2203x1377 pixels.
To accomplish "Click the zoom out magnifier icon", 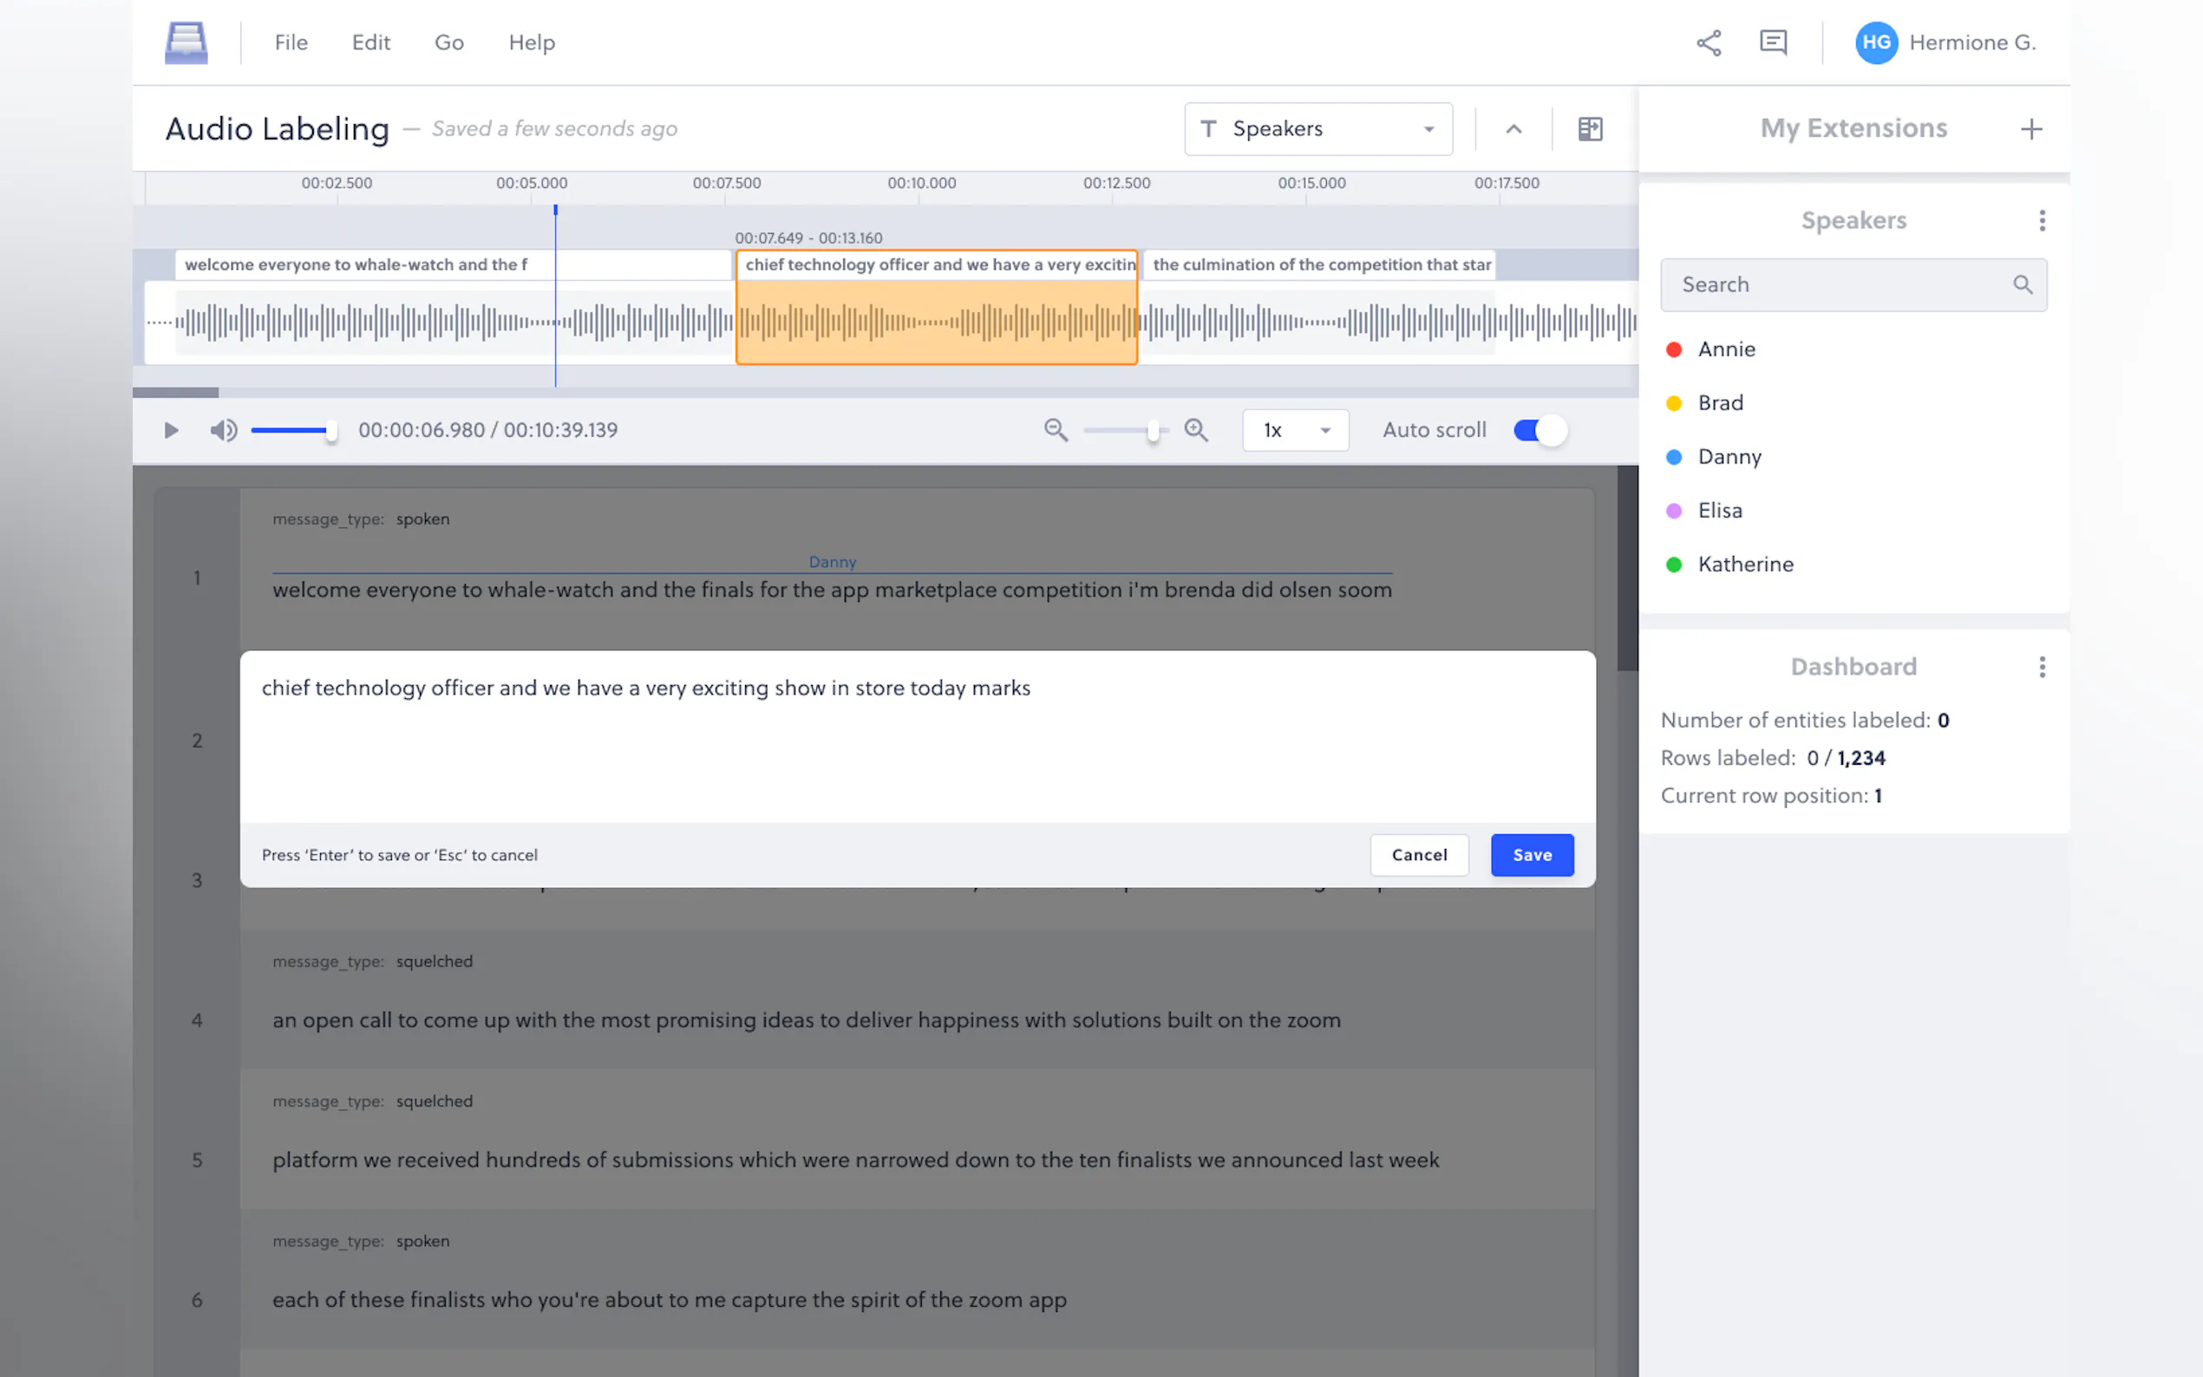I will [1056, 430].
